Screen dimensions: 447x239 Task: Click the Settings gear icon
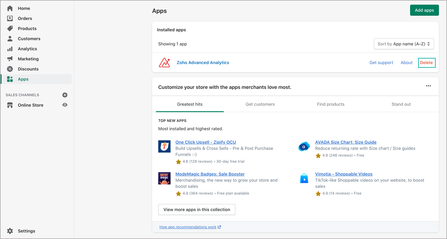point(10,231)
